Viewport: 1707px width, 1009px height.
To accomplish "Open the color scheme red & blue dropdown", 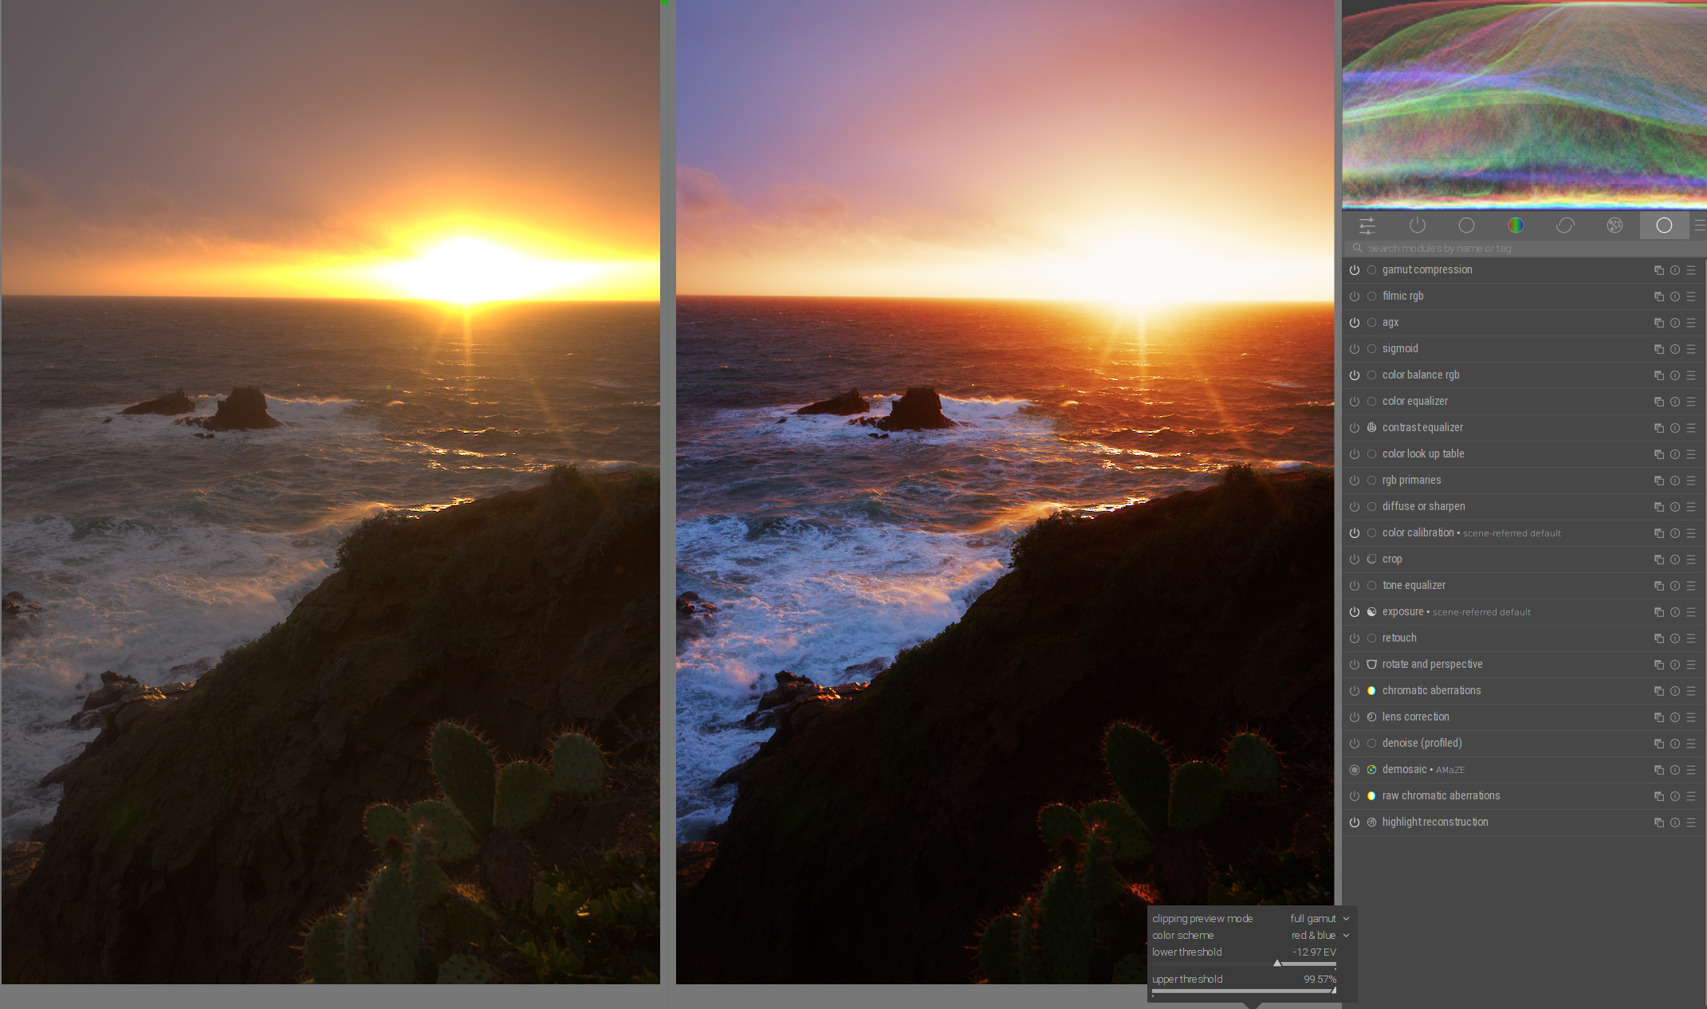I will point(1320,936).
